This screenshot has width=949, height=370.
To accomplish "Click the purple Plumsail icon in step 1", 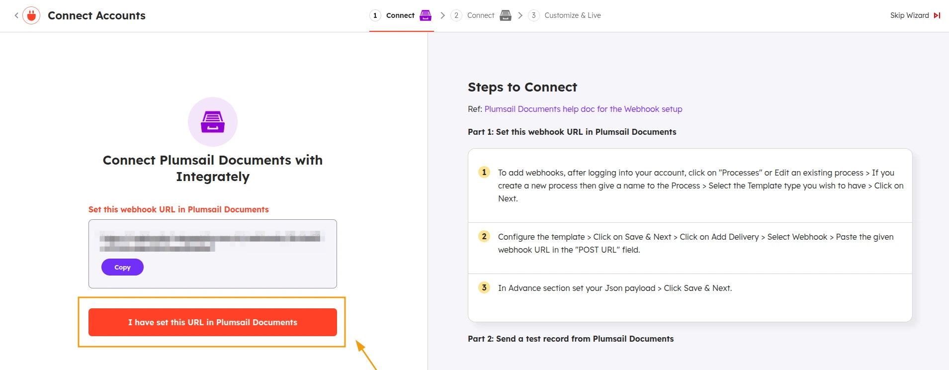I will click(x=426, y=15).
